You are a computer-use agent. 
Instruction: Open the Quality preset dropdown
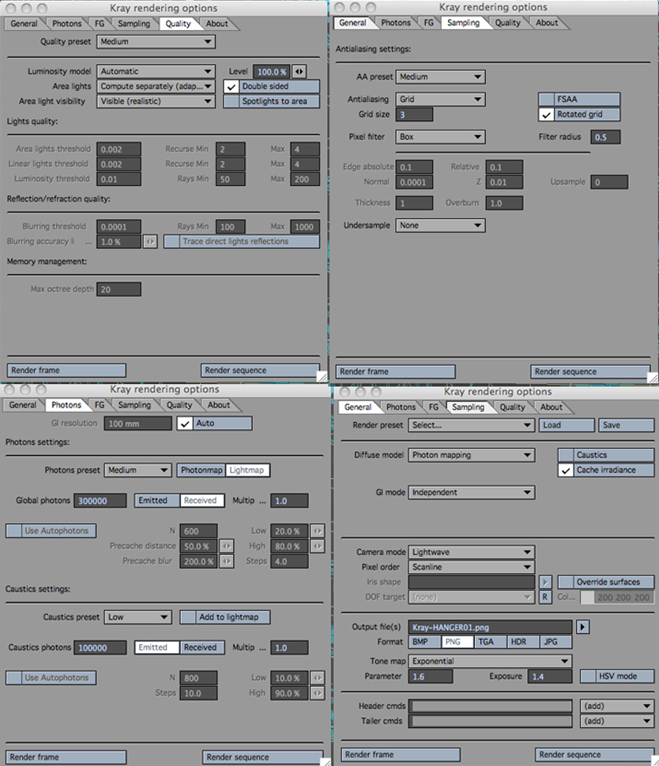tap(156, 41)
